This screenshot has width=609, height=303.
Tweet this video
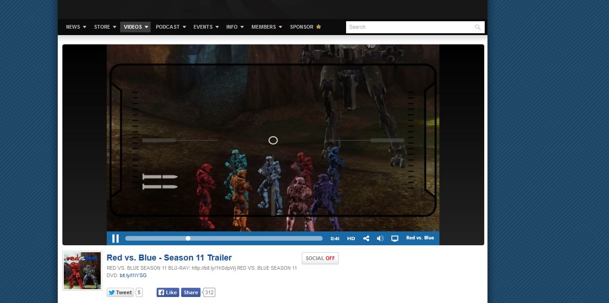(x=120, y=292)
